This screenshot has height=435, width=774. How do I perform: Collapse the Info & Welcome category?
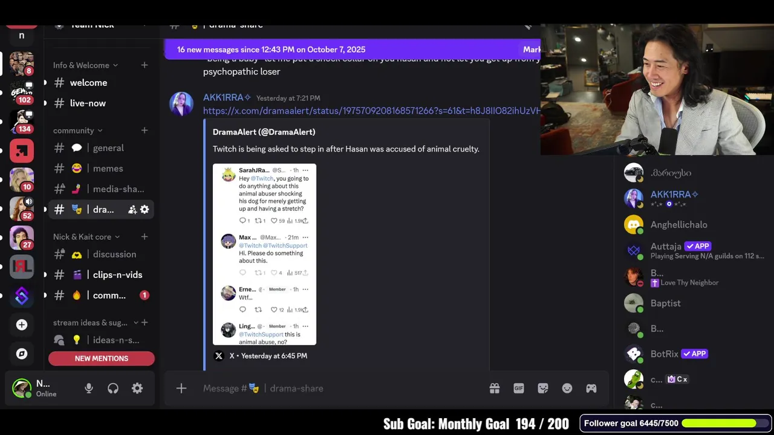pos(85,65)
